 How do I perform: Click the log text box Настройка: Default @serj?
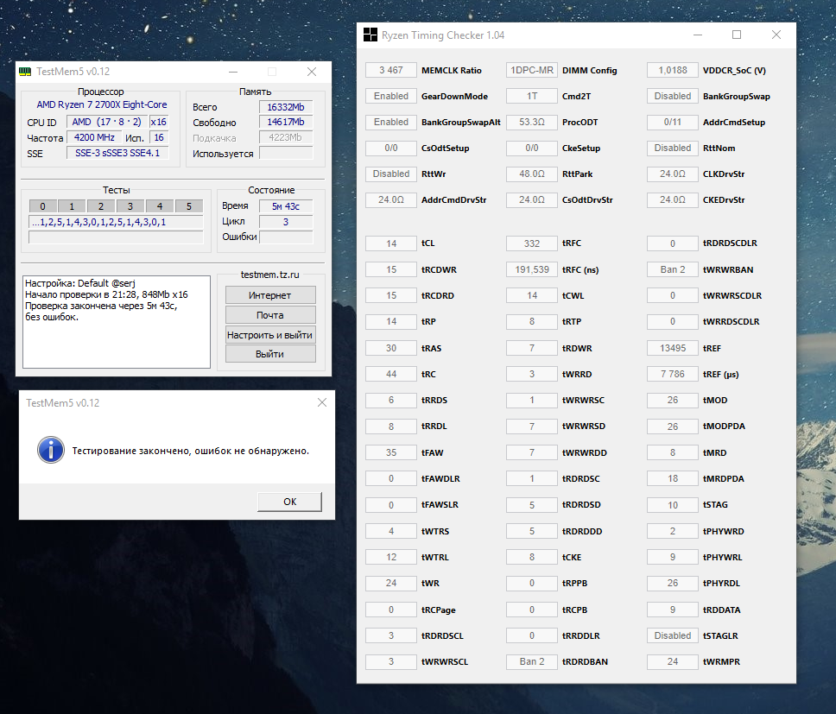coord(117,322)
